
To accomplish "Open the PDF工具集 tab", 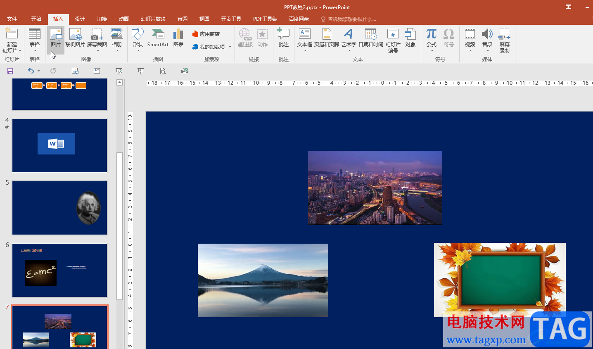I will pos(265,19).
